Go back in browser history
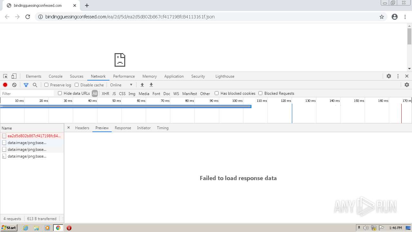Viewport: 412px width, 232px height. coord(7,17)
